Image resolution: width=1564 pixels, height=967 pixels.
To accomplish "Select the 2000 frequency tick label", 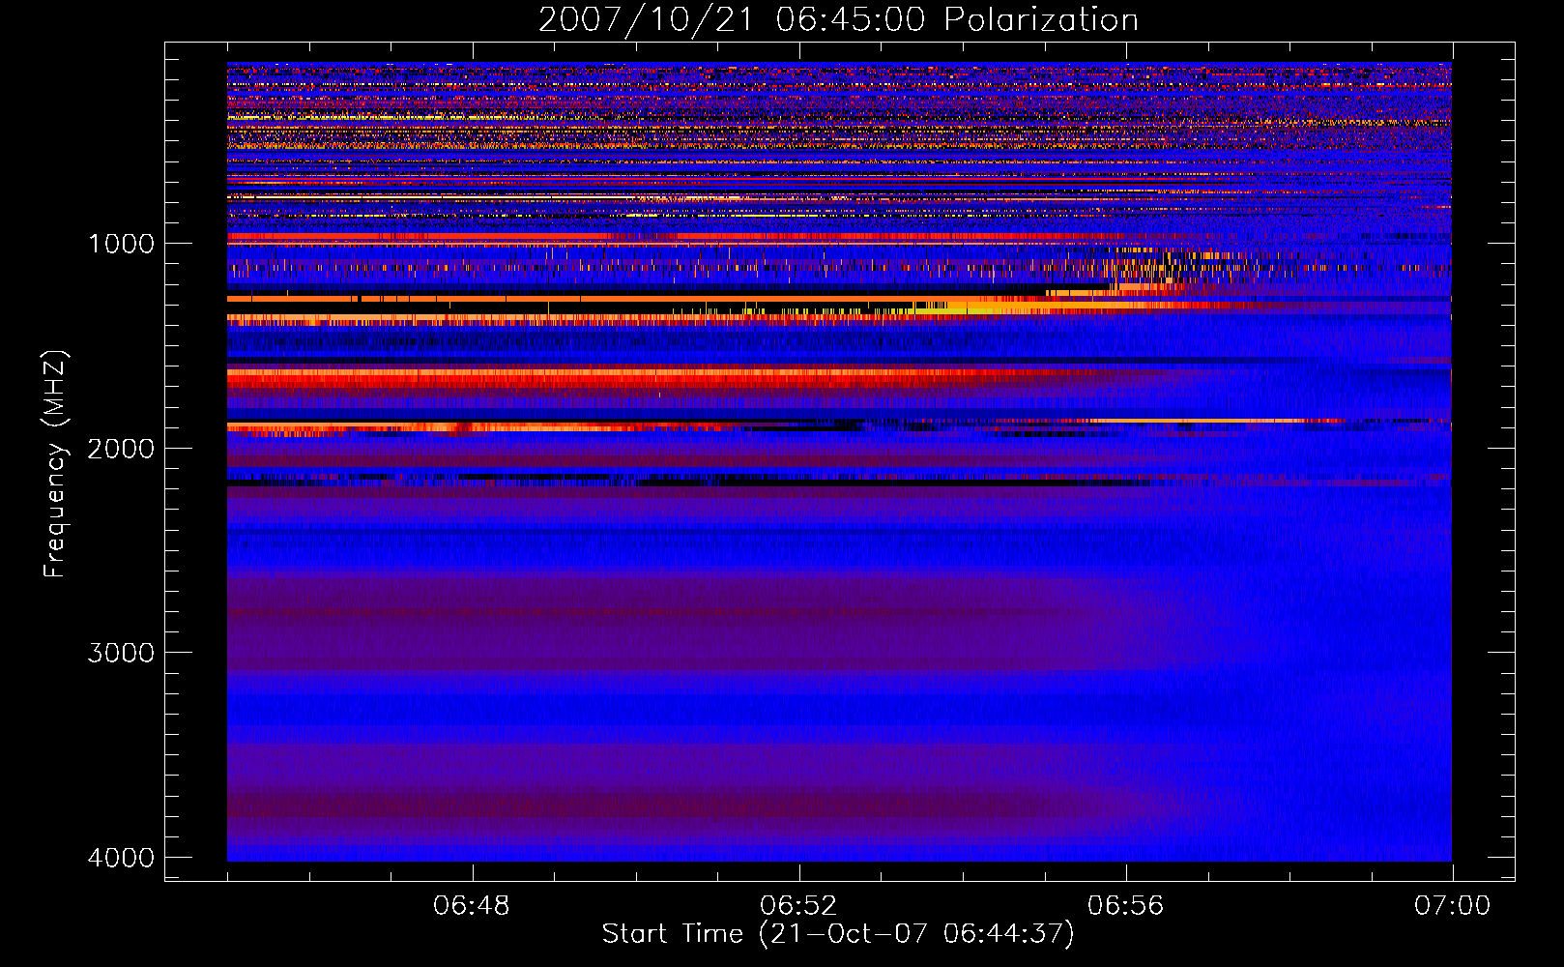I will point(122,449).
